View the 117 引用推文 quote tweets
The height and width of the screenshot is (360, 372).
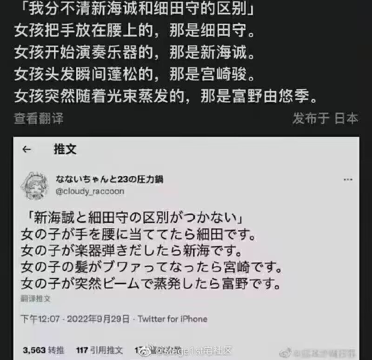100,350
